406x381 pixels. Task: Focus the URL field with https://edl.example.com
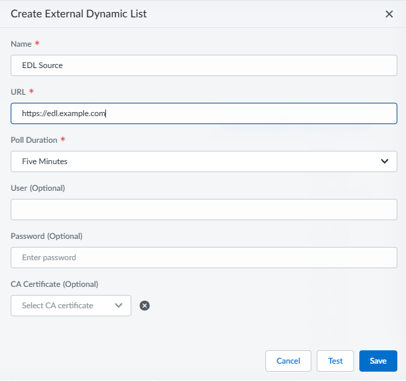click(204, 113)
